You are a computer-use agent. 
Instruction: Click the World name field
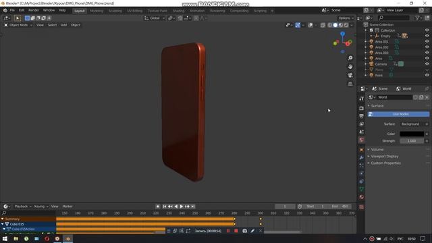coord(394,97)
